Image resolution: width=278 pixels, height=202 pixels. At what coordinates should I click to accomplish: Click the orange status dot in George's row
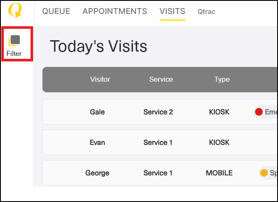(264, 173)
